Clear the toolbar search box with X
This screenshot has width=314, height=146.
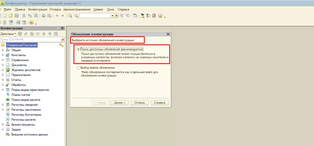click(116, 16)
